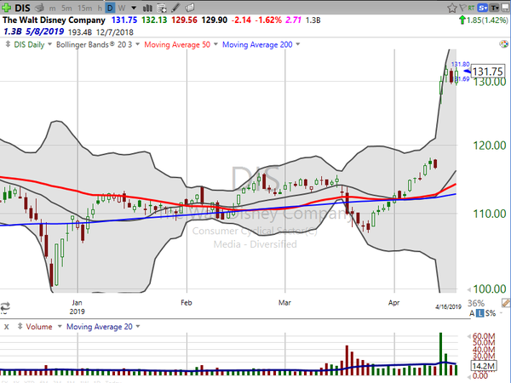Image resolution: width=511 pixels, height=383 pixels.
Task: Switch to the hourly 'h' timeframe
Action: click(100, 8)
